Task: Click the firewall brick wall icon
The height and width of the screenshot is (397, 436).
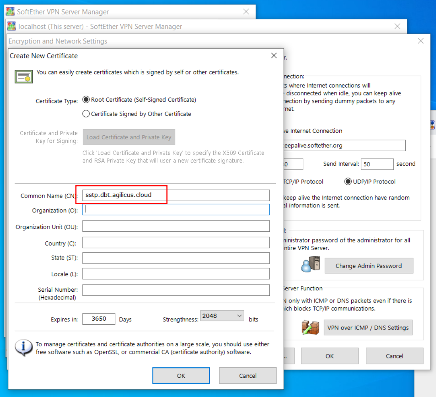Action: pyautogui.click(x=310, y=327)
